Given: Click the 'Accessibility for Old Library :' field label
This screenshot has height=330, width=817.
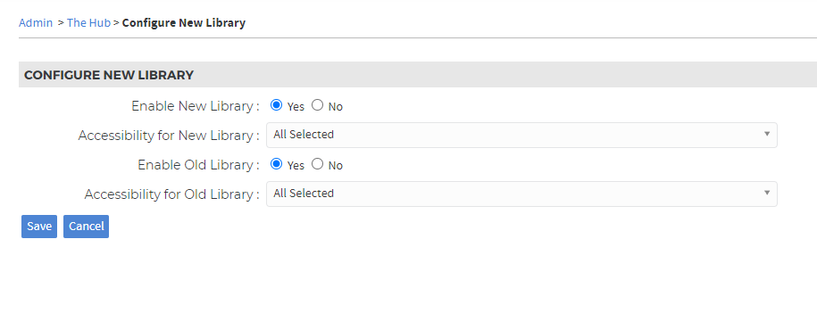Looking at the screenshot, I should 172,194.
